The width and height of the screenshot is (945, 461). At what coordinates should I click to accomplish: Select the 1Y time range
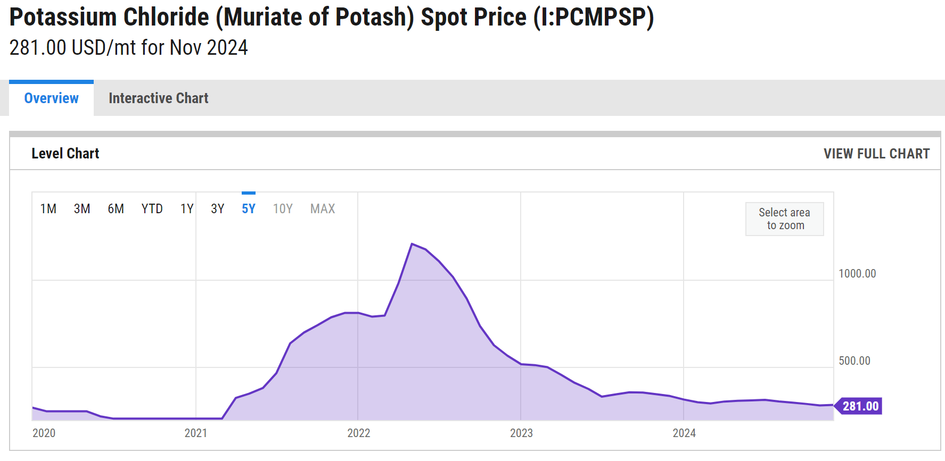click(187, 208)
